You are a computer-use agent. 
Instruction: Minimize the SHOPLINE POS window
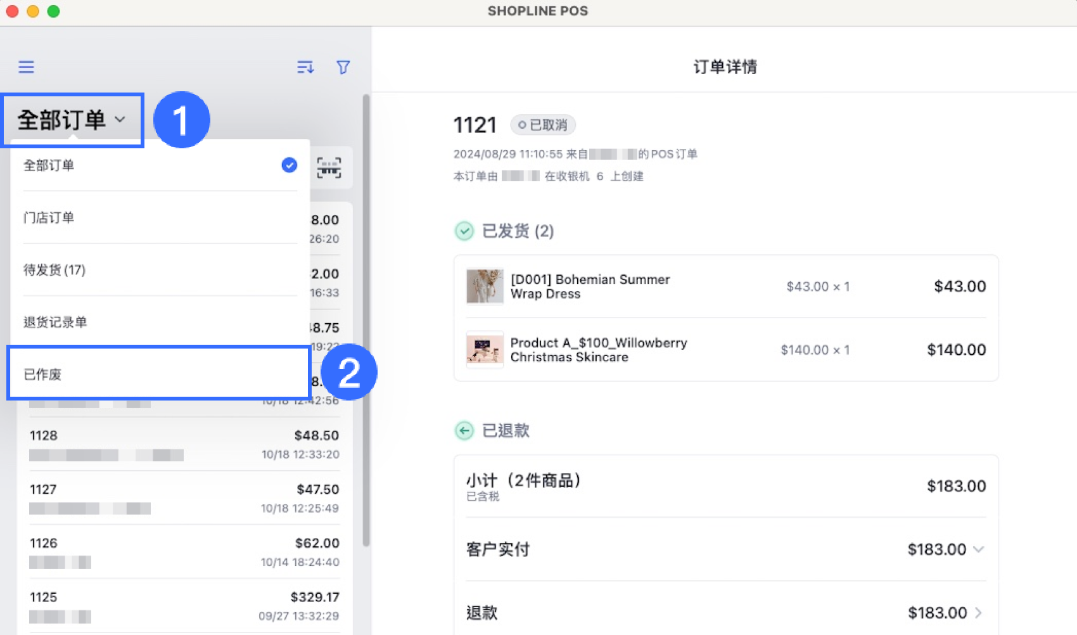33,11
